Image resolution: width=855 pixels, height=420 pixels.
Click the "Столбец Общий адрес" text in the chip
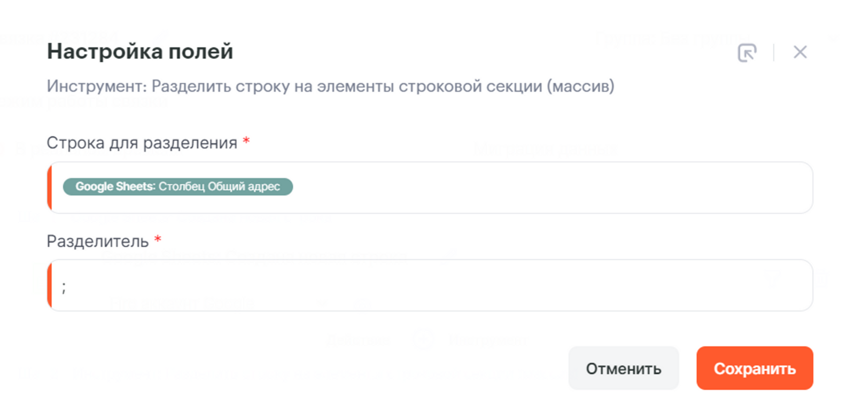[x=219, y=186]
